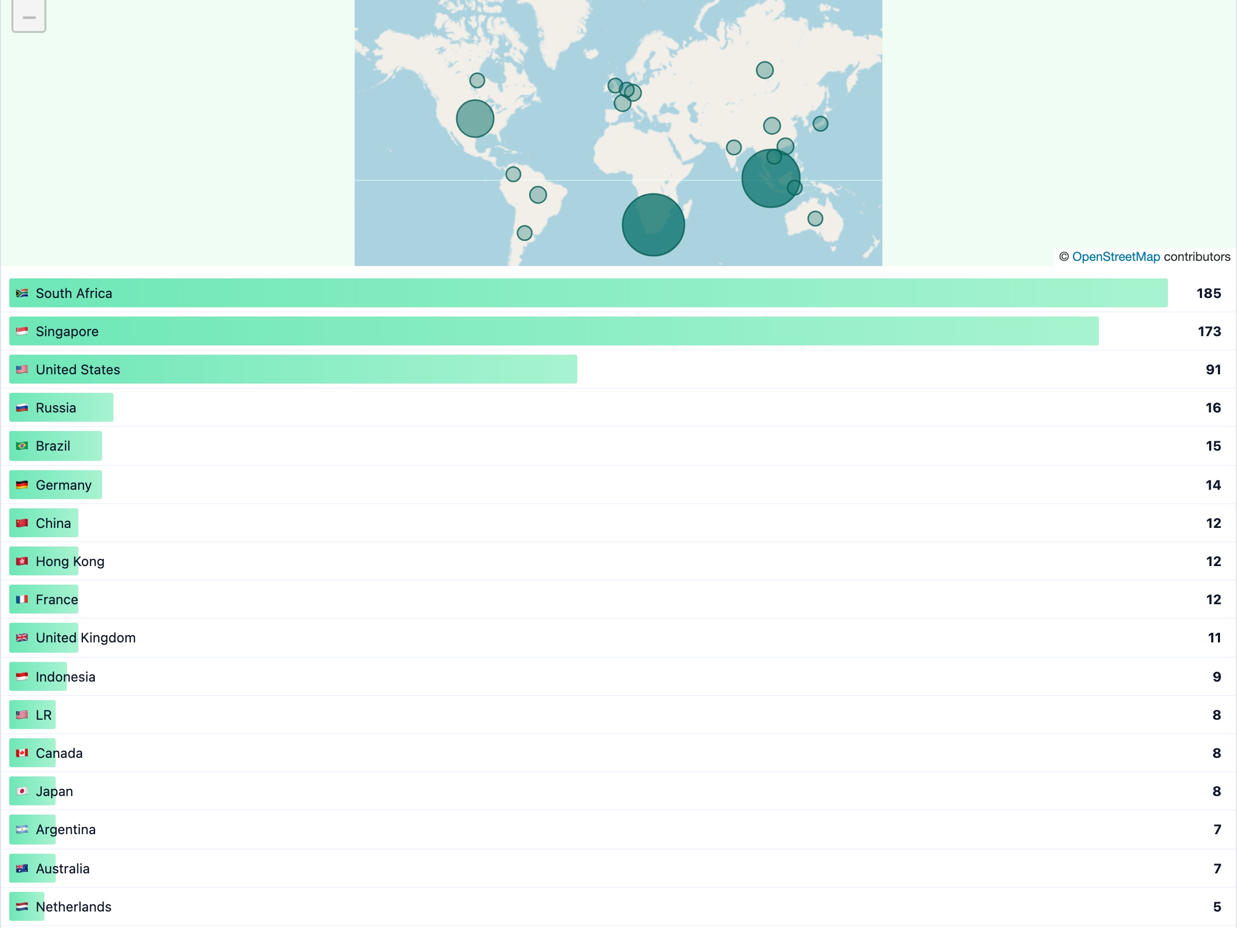Screen dimensions: 1237x928
Task: Click the France flag icon
Action: pyautogui.click(x=22, y=599)
